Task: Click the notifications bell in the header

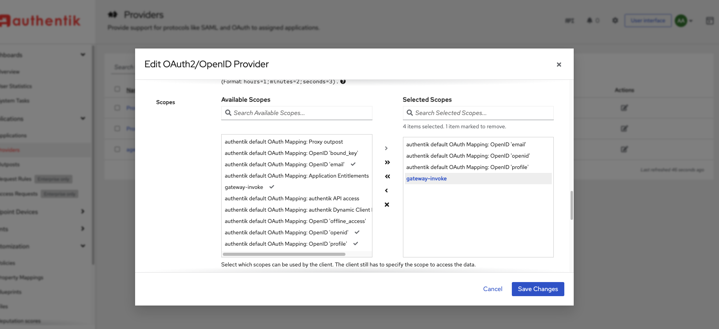Action: pos(589,20)
